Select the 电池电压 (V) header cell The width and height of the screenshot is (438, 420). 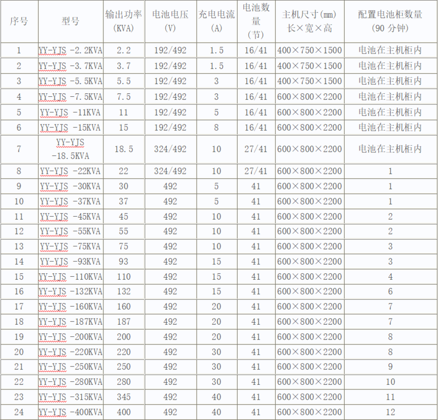[x=170, y=21]
